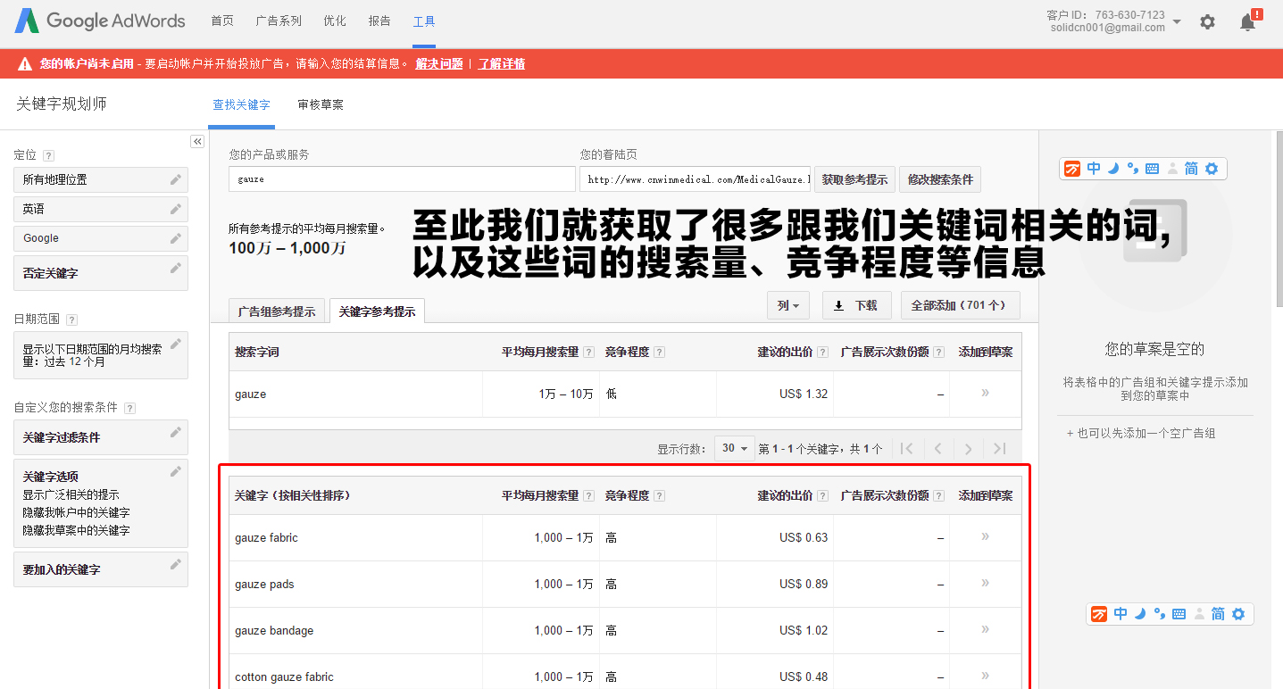
Task: Select the gauze pads keyword cell
Action: tap(356, 584)
